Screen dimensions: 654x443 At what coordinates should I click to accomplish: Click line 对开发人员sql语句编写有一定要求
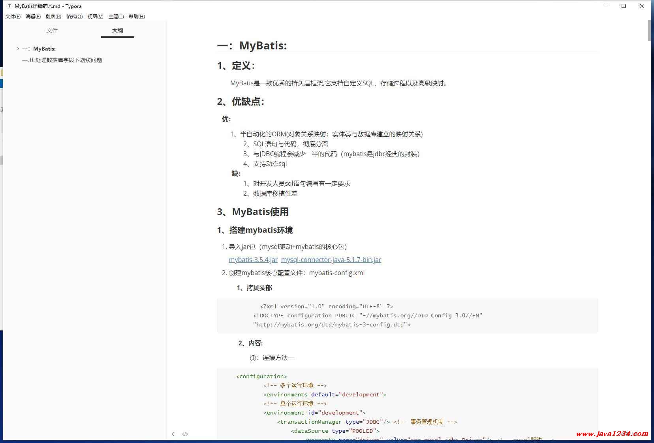(297, 183)
